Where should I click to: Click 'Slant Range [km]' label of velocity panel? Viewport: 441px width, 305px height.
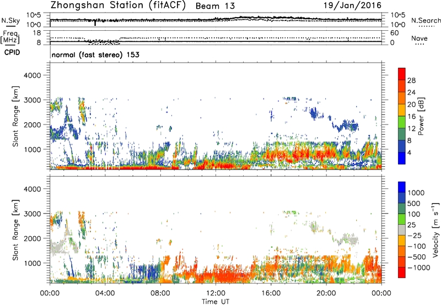(15, 230)
